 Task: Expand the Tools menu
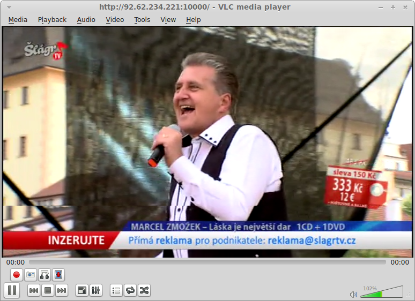142,20
